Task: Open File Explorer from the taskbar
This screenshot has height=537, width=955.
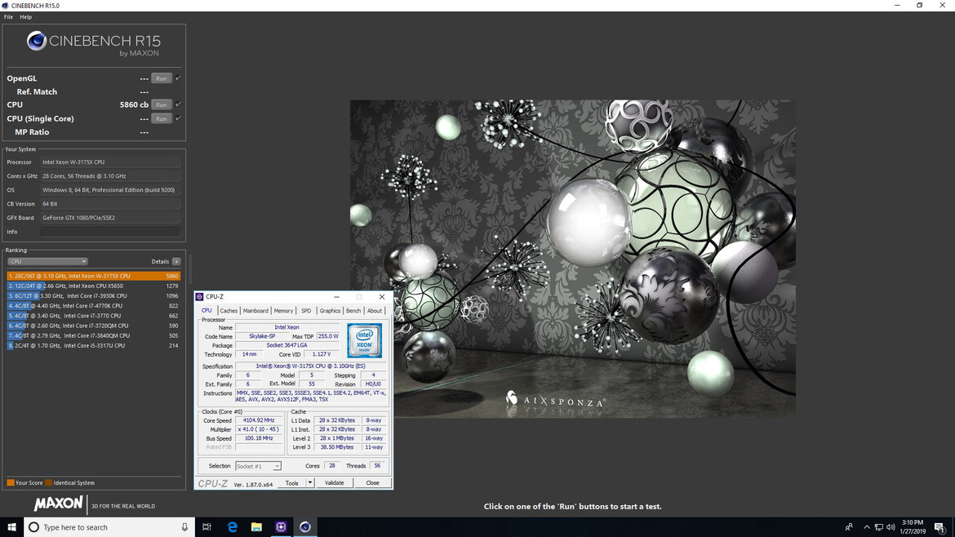Action: point(256,527)
